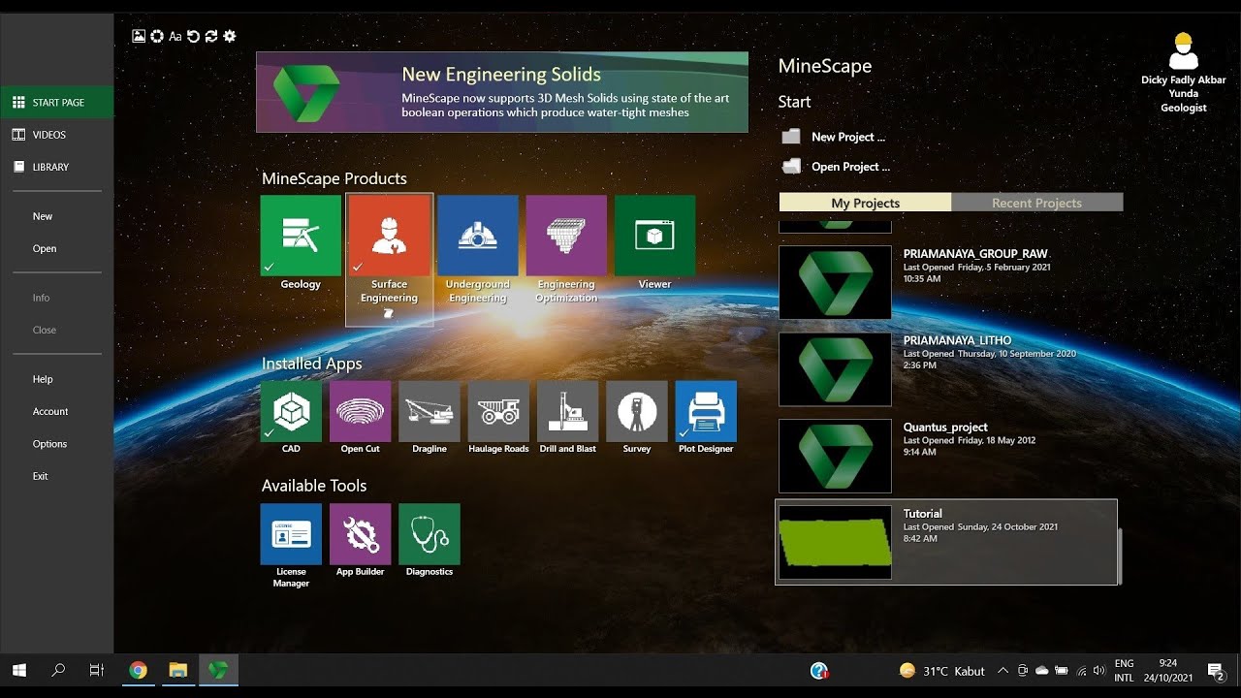The height and width of the screenshot is (698, 1241).
Task: Open Help from the sidebar
Action: (x=43, y=379)
